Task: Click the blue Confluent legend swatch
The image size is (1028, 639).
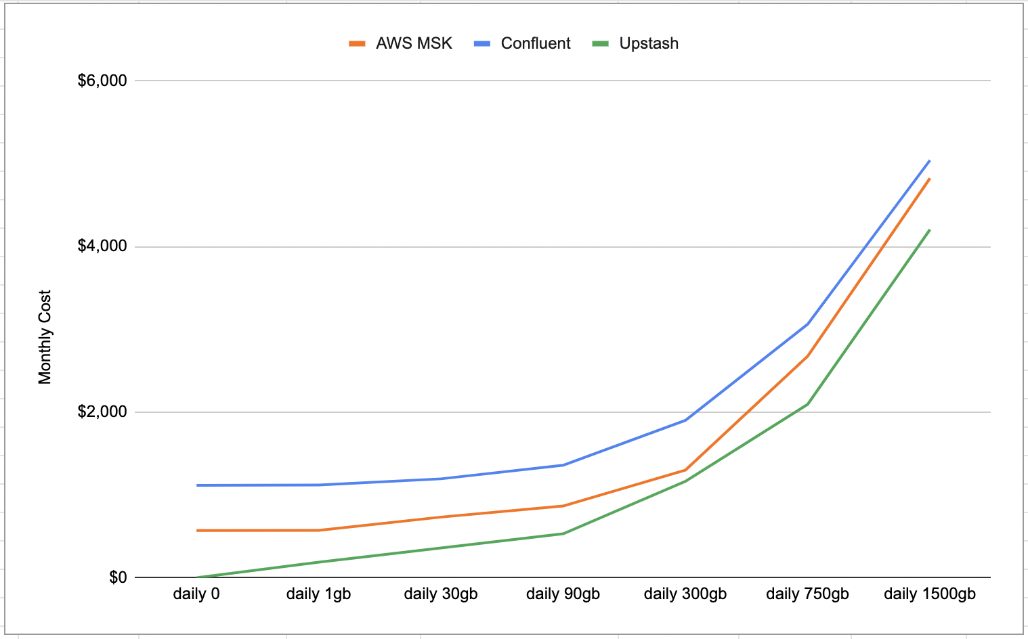Action: click(481, 44)
